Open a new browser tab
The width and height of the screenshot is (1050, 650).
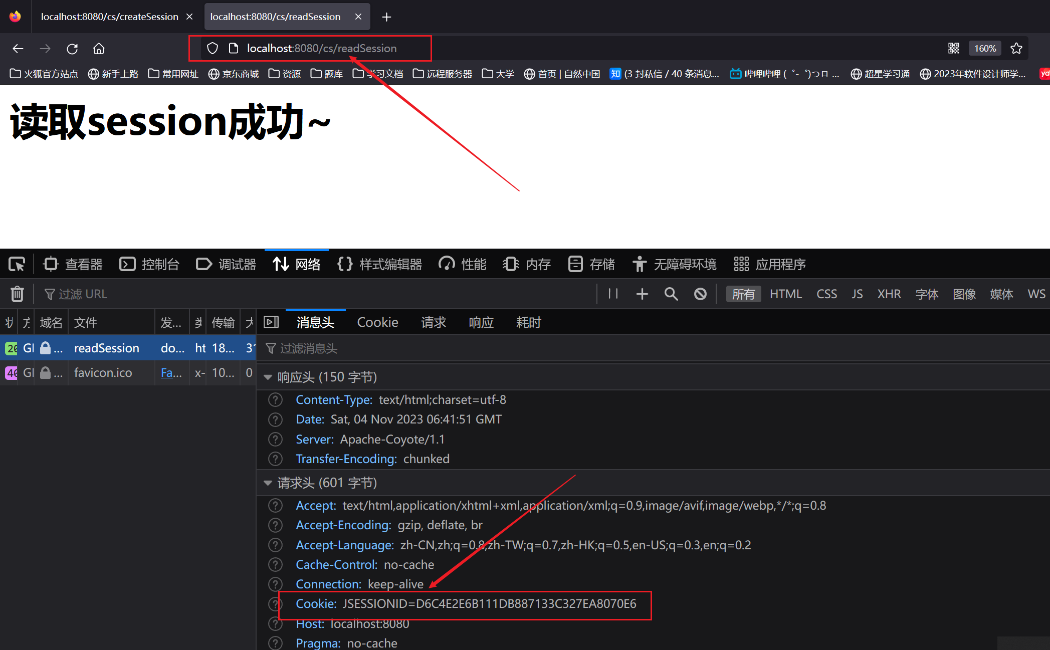[386, 17]
